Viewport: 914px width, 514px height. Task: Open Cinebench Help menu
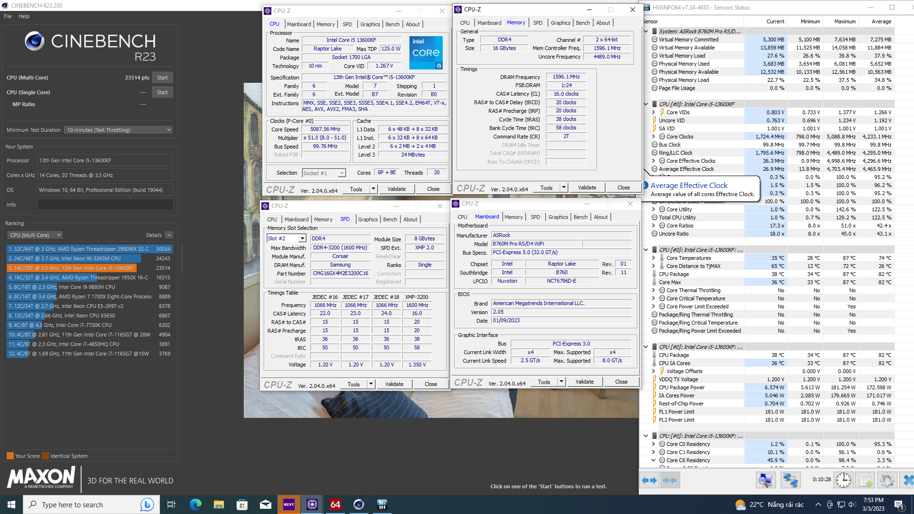pos(24,16)
